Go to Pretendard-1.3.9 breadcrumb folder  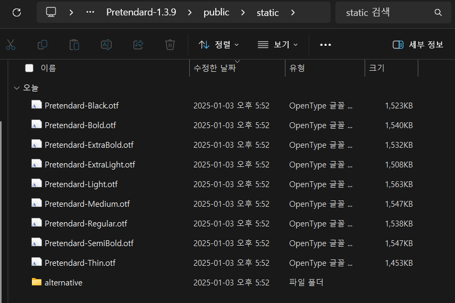[x=141, y=12]
